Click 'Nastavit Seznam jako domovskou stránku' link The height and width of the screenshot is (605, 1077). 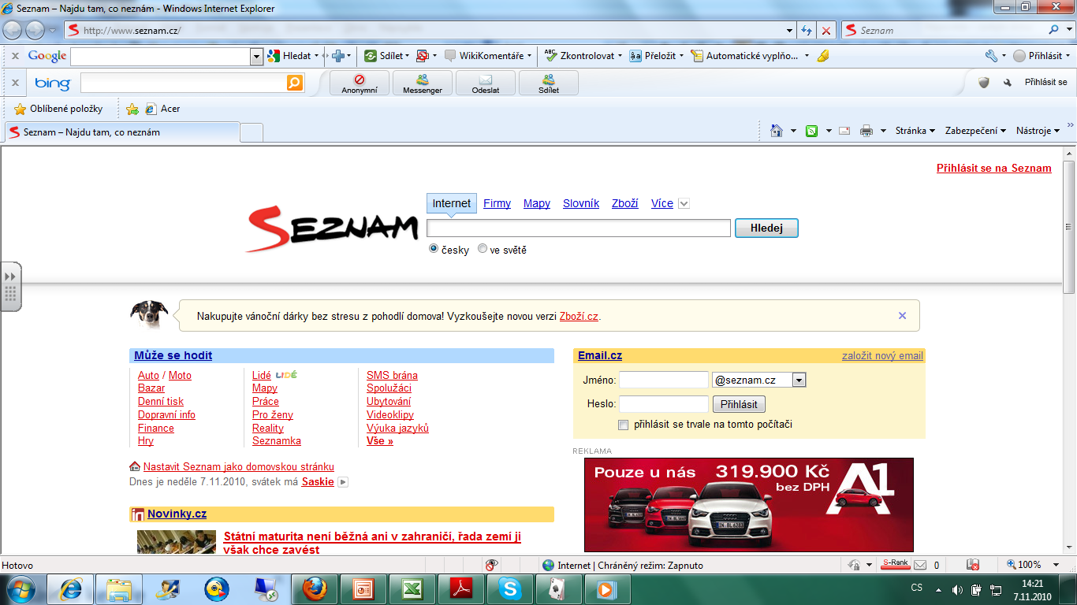point(239,466)
